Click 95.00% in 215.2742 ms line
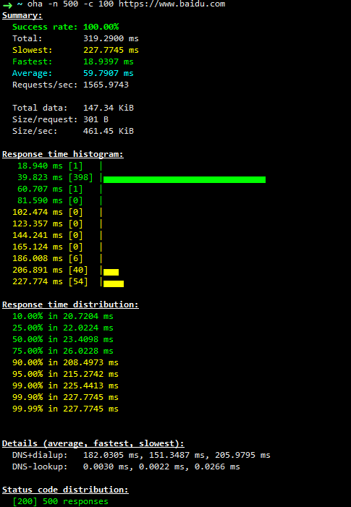This screenshot has height=507, width=351. (x=65, y=374)
